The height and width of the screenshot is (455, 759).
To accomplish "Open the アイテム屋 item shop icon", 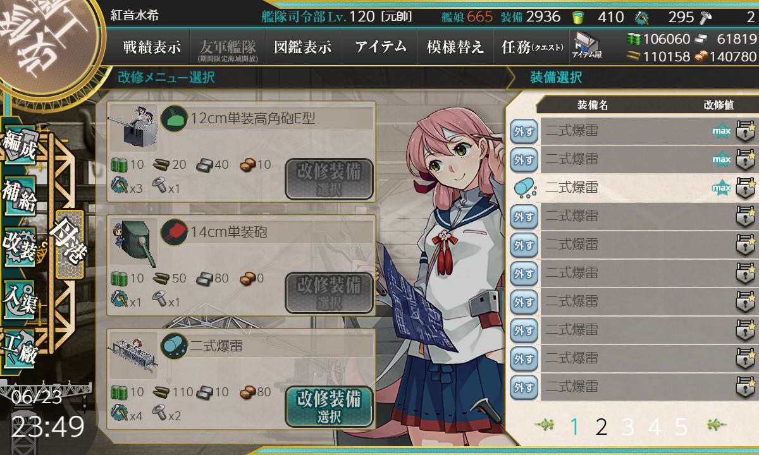I will pos(587,45).
